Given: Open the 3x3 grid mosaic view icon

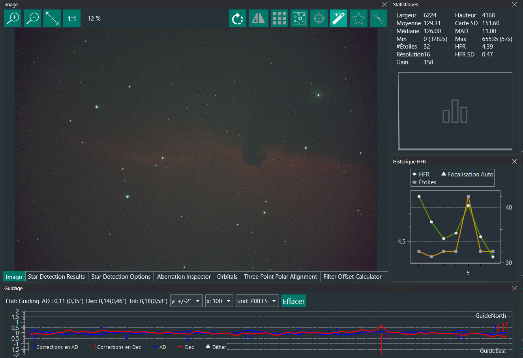Looking at the screenshot, I should (279, 19).
